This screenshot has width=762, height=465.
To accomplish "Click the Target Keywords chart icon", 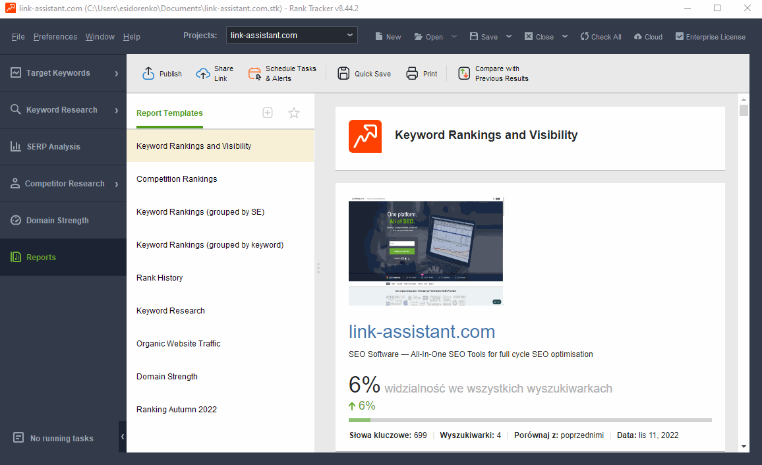I will (x=16, y=72).
